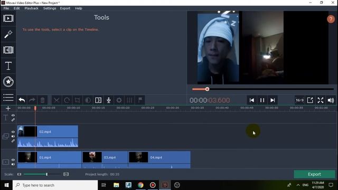Open the Edit menu

coord(16,8)
